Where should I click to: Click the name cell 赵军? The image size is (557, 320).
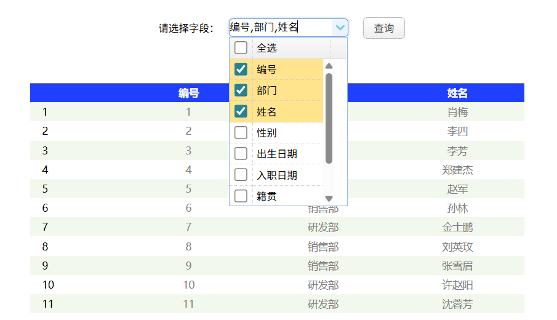click(457, 189)
